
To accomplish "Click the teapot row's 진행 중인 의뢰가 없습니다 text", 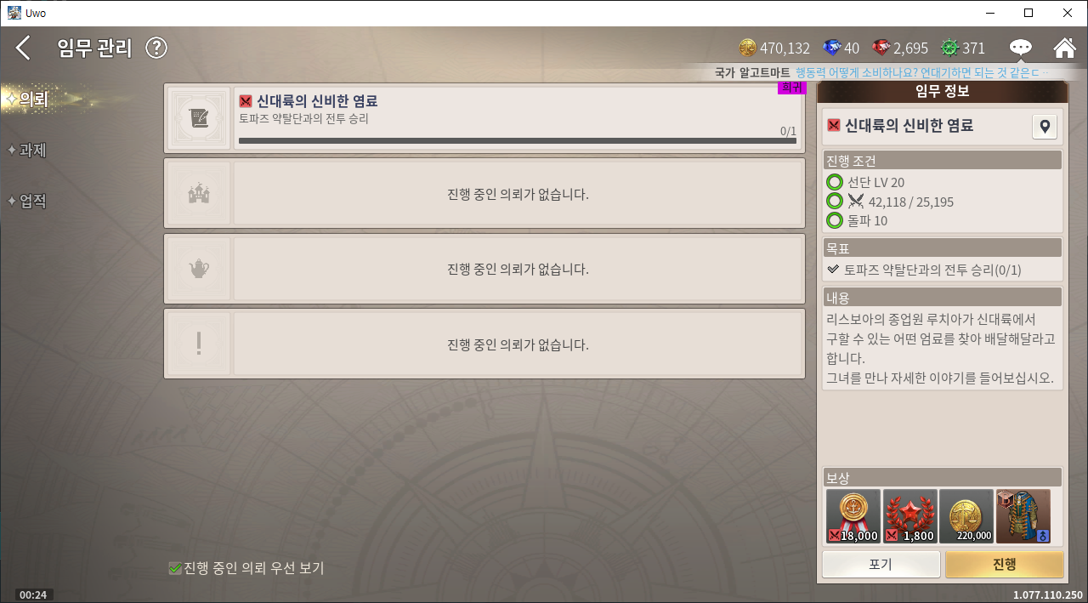I will click(x=518, y=270).
